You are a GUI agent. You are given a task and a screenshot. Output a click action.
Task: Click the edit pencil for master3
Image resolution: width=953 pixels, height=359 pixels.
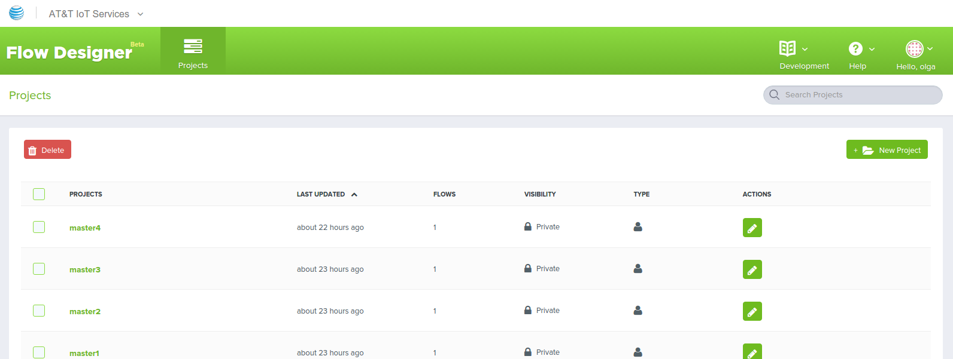tap(752, 269)
